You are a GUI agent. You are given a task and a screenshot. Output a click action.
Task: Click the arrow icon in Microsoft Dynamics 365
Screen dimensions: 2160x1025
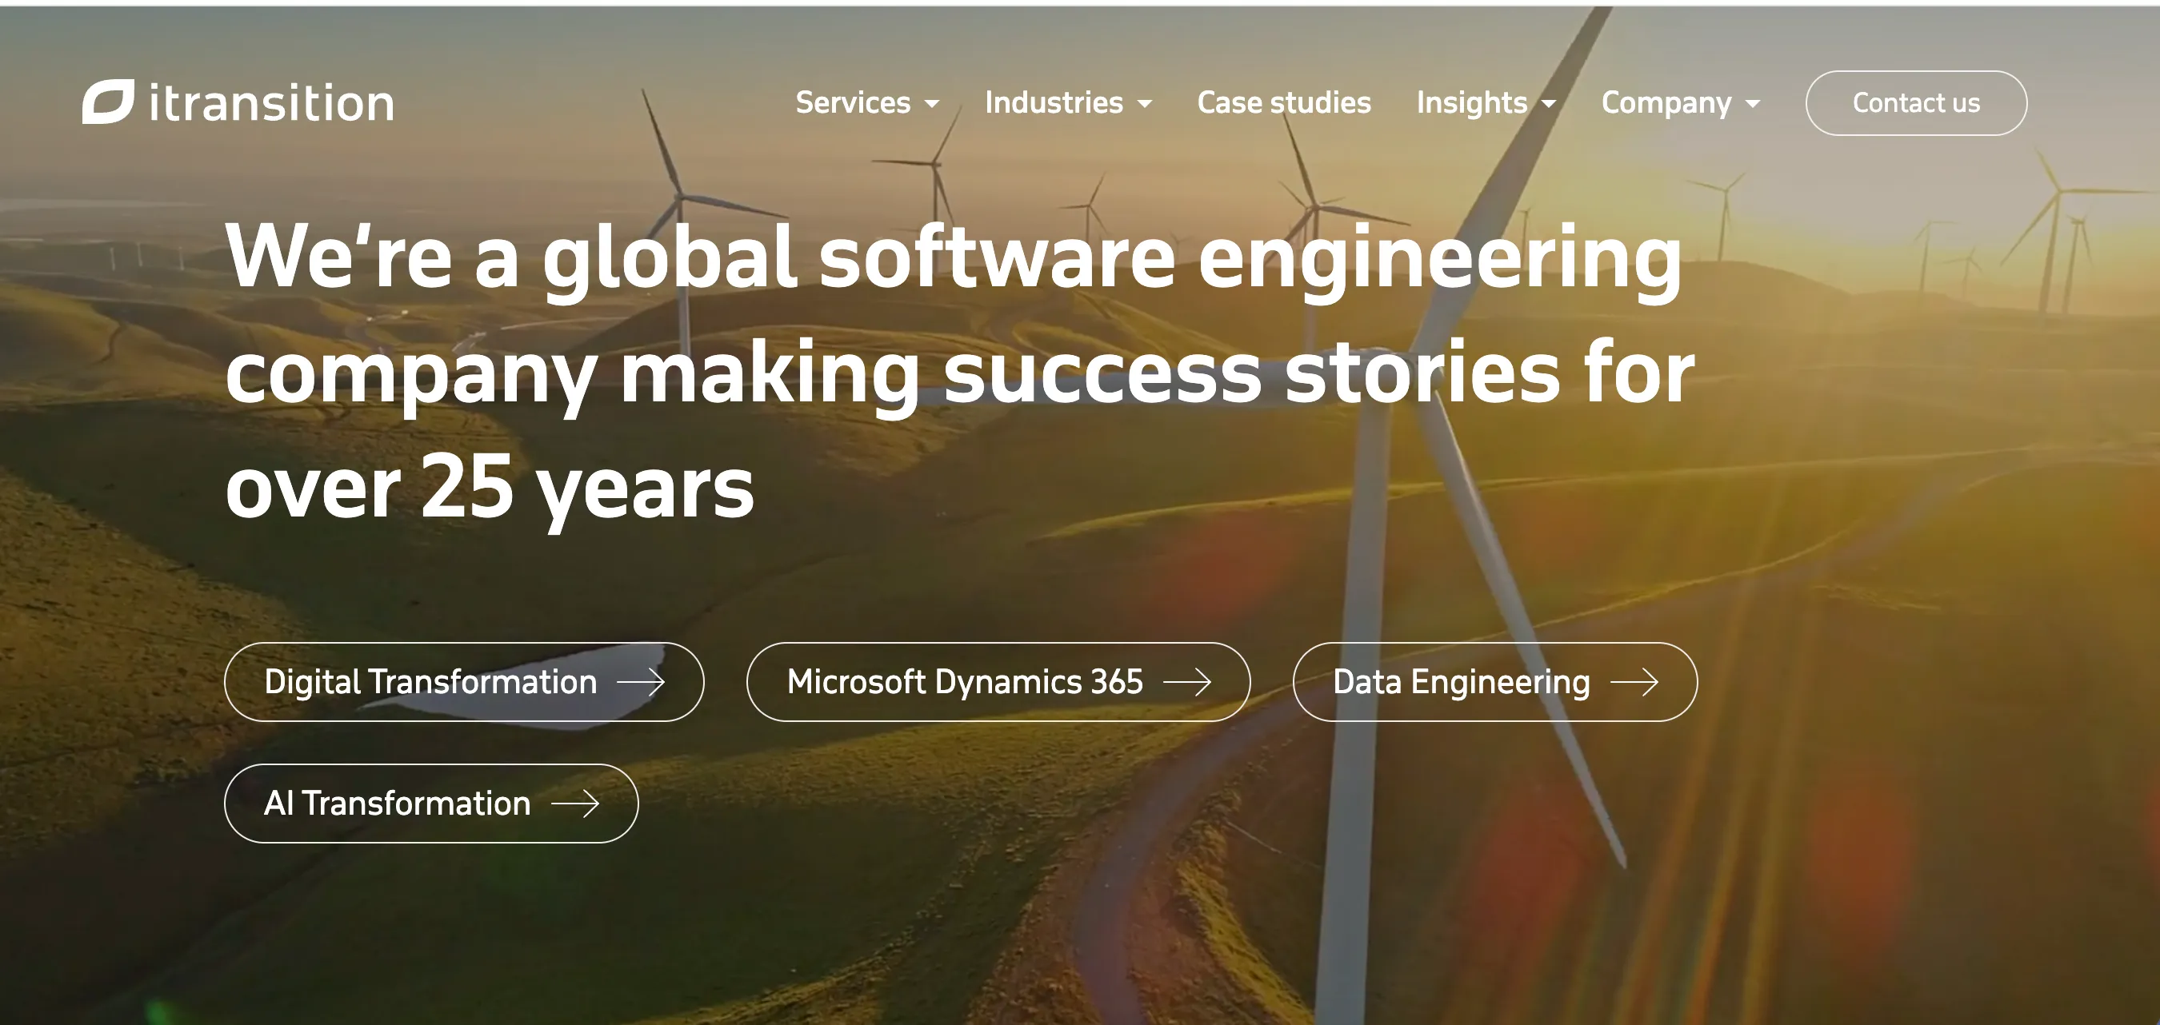pos(1187,682)
